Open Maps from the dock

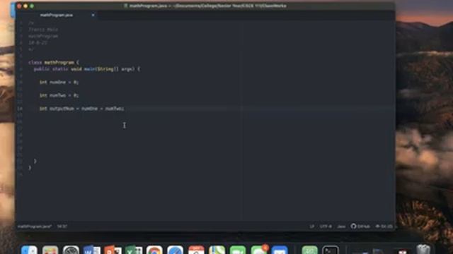click(x=217, y=250)
